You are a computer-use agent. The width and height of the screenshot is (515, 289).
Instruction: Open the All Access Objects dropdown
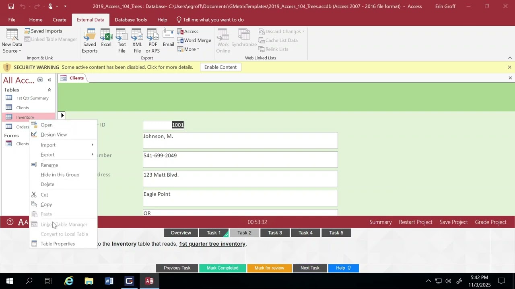(x=40, y=80)
